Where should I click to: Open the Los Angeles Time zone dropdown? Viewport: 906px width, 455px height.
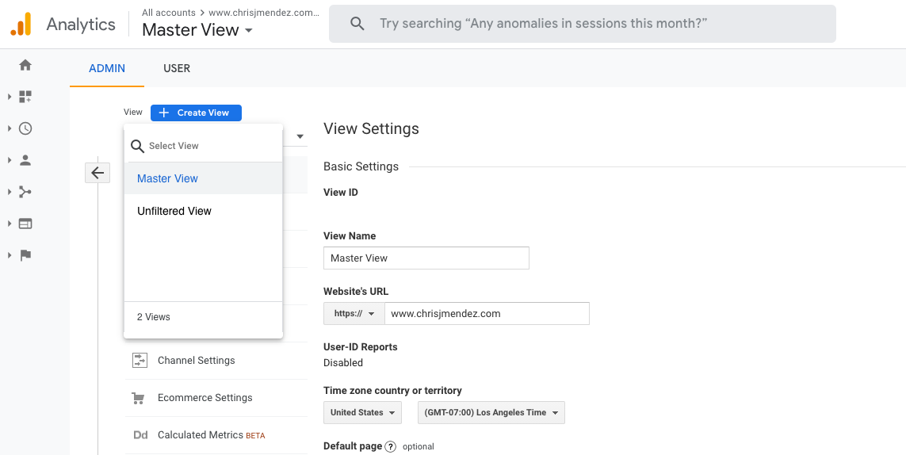pos(491,413)
